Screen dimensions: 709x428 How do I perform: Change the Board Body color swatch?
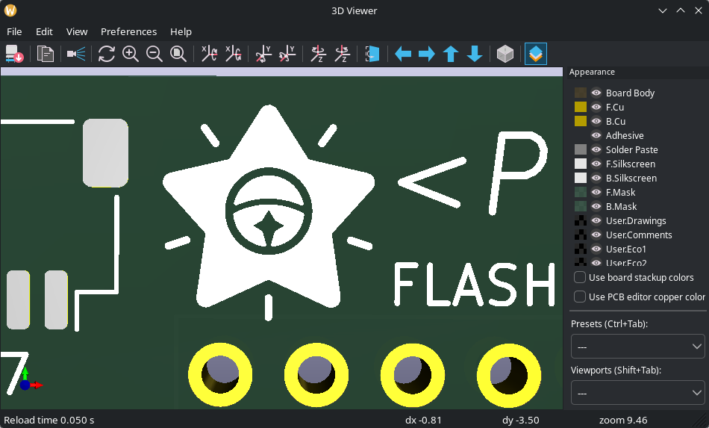pos(580,93)
